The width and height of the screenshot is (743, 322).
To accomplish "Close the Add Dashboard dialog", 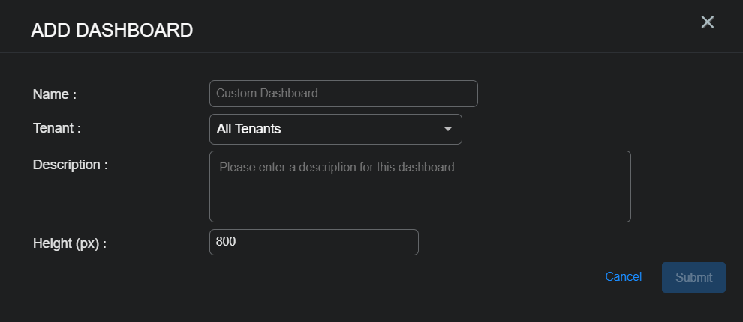I will coord(707,22).
